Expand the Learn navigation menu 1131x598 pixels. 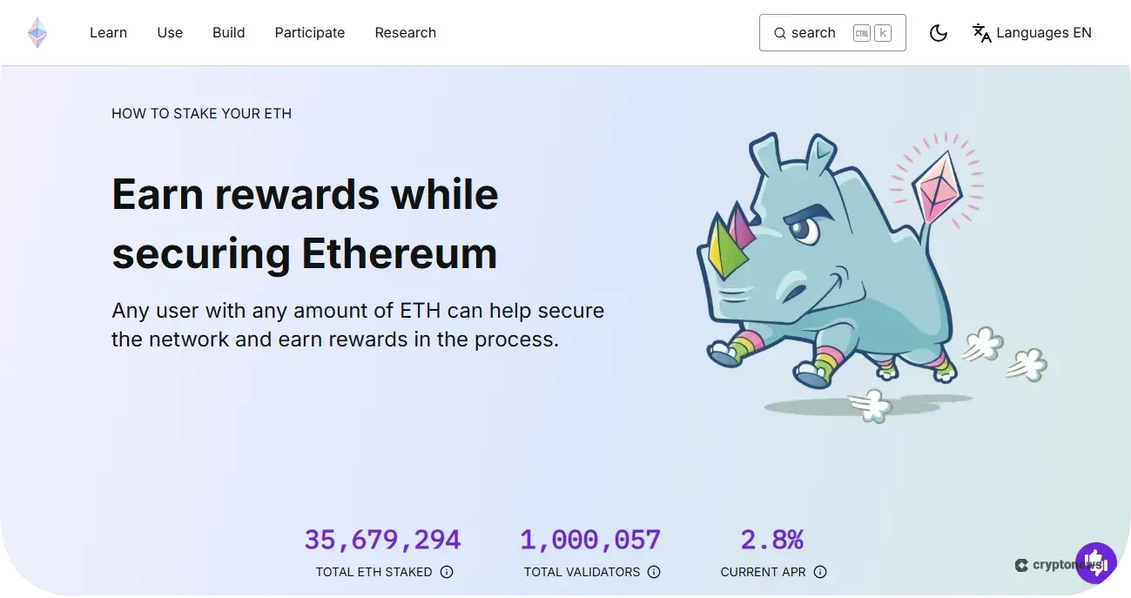coord(108,32)
